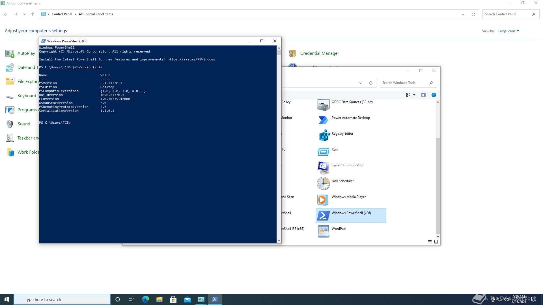Maximize the PowerShell window
The height and width of the screenshot is (305, 543).
[x=262, y=41]
